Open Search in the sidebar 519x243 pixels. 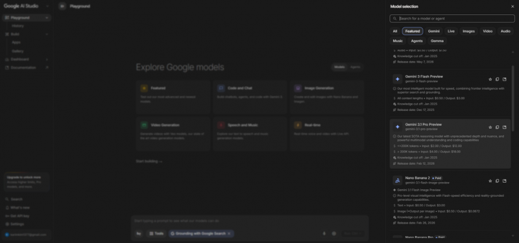point(17,199)
